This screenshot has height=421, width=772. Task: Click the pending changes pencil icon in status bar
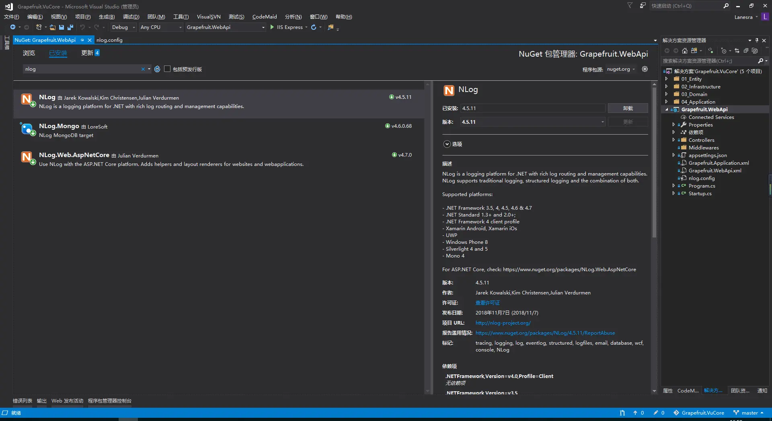[x=656, y=413]
